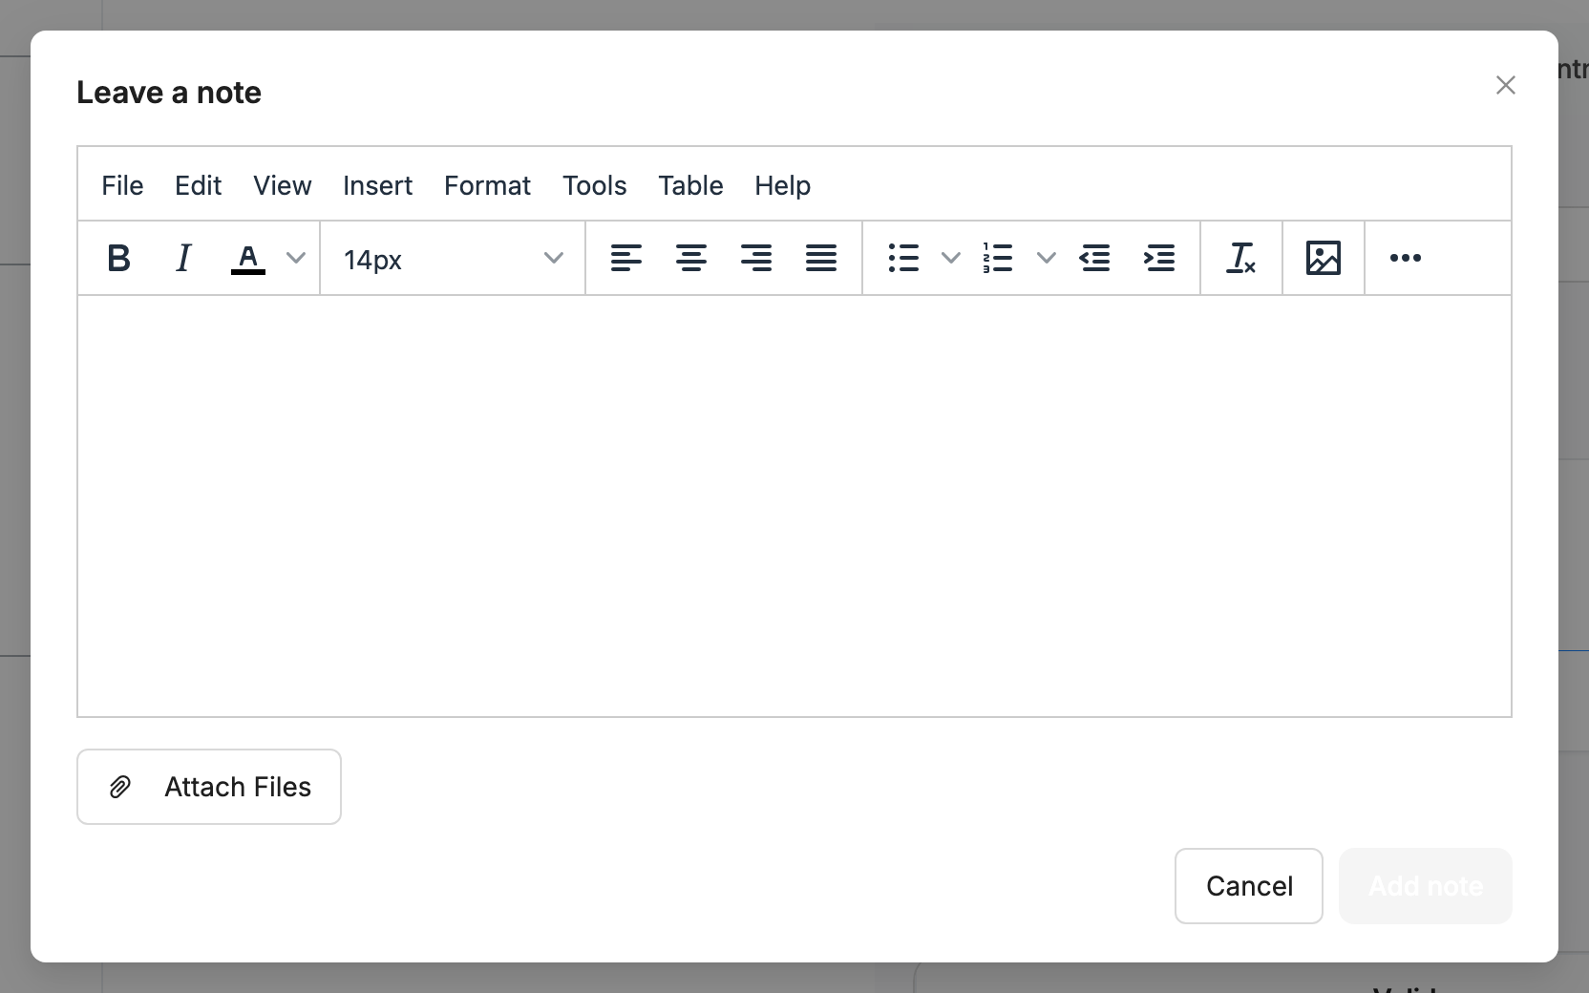Open the Edit menu
This screenshot has height=993, width=1589.
click(198, 185)
